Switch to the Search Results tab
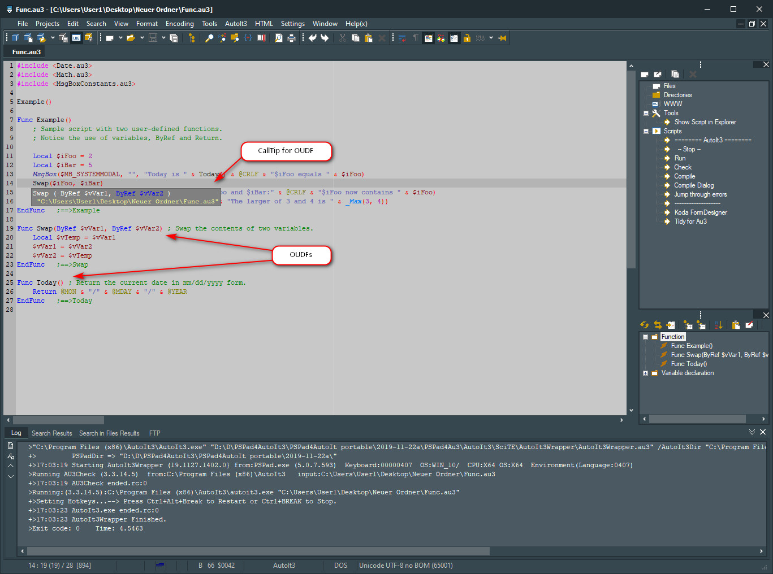Image resolution: width=773 pixels, height=574 pixels. pyautogui.click(x=51, y=433)
